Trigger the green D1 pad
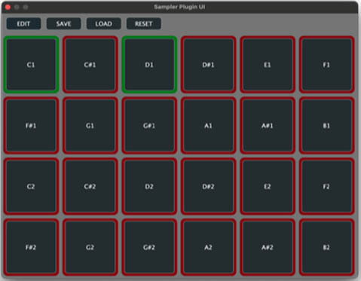The width and height of the screenshot is (361, 281). click(x=149, y=65)
